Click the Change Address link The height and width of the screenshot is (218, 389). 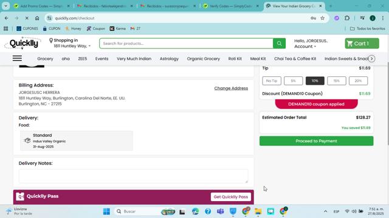click(231, 88)
